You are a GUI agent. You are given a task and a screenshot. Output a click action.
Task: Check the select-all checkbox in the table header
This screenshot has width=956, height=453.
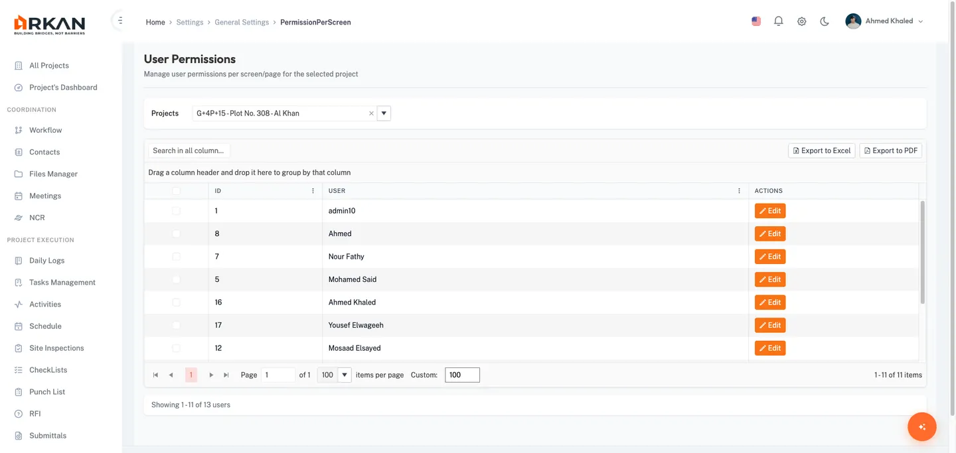pos(176,190)
